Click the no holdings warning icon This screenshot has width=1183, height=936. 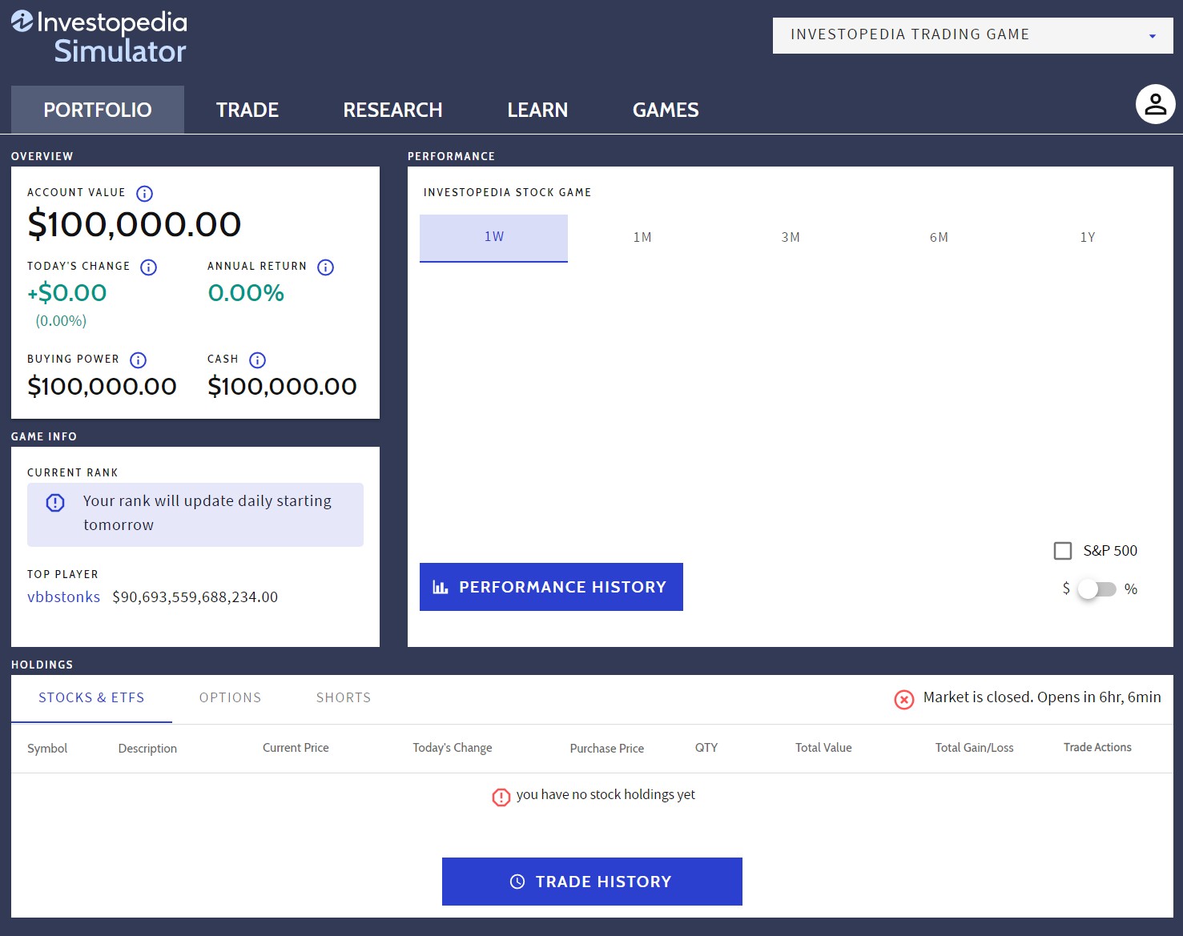tap(501, 797)
